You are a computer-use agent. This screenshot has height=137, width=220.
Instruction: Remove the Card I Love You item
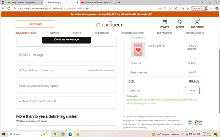[x=191, y=49]
